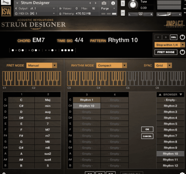Open the MIDI Ch dropdown
The image size is (186, 174).
(35, 14)
